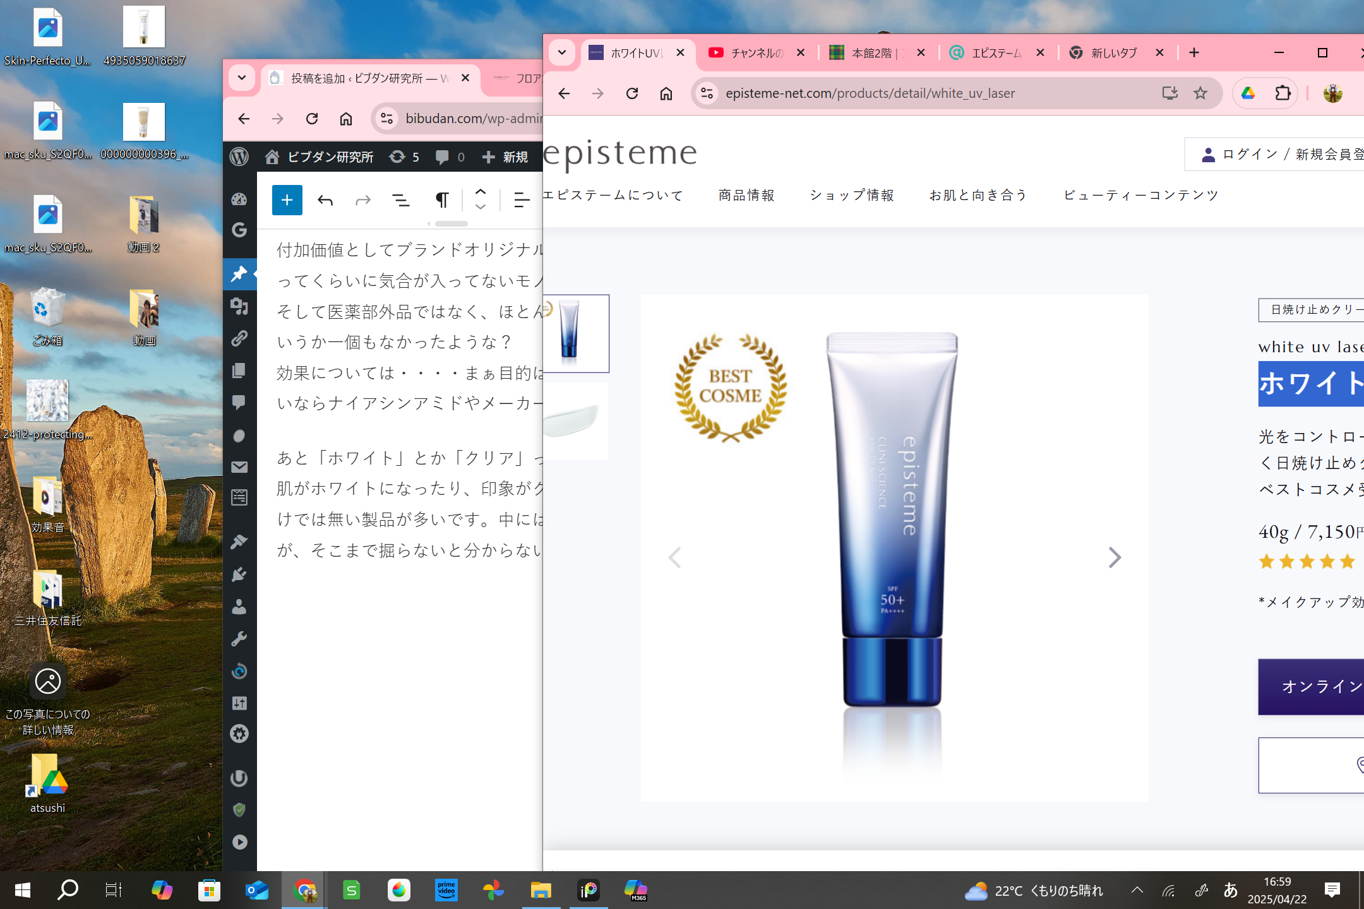The width and height of the screenshot is (1364, 909).
Task: Click the episteme address bar URL
Action: click(x=870, y=93)
